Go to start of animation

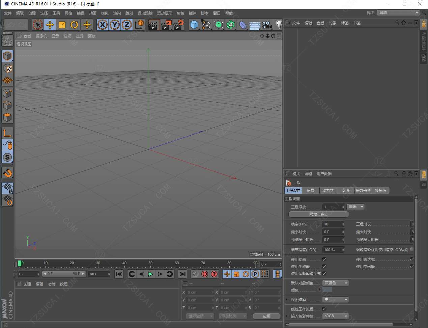click(119, 274)
